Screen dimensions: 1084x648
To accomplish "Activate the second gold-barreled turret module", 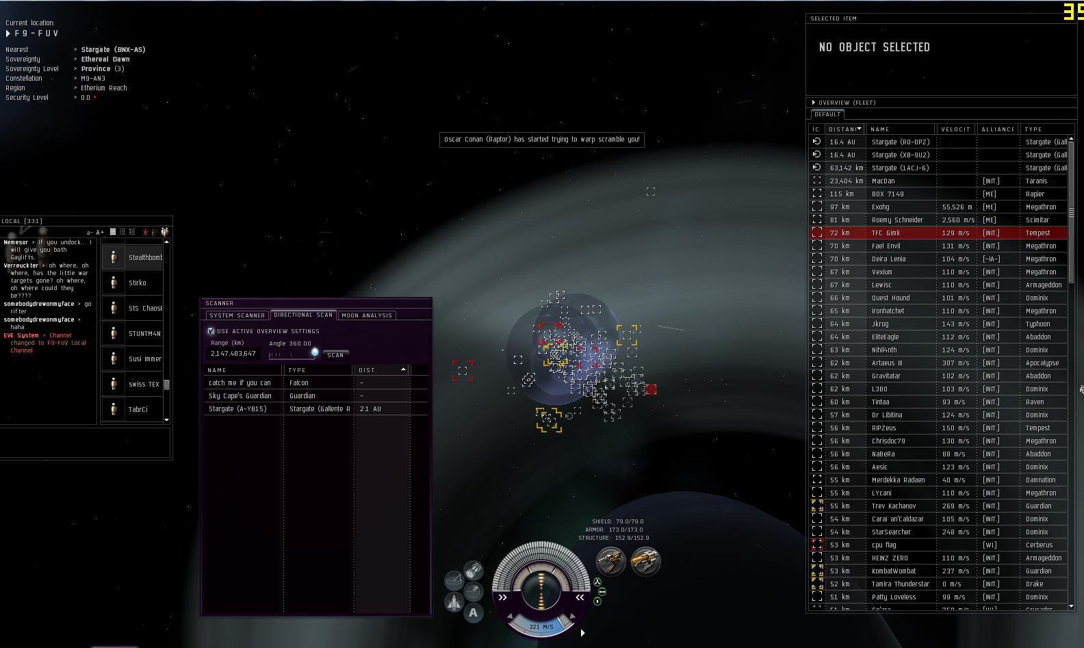I will [645, 562].
